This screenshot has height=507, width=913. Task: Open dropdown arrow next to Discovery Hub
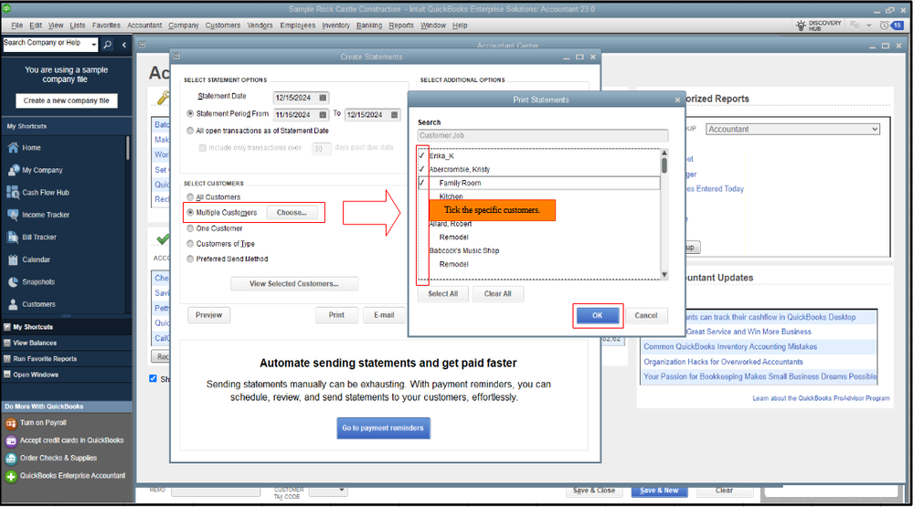click(869, 26)
